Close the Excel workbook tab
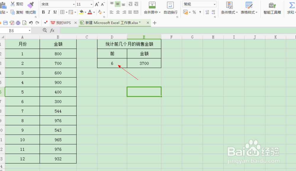Image resolution: width=296 pixels, height=171 pixels. coord(148,23)
